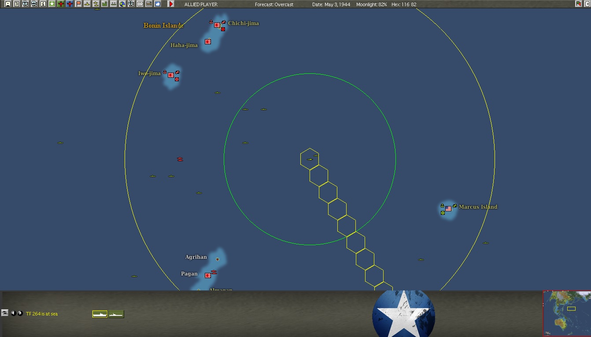Click the 'Agrihan' map label
This screenshot has height=337, width=591.
(x=196, y=257)
